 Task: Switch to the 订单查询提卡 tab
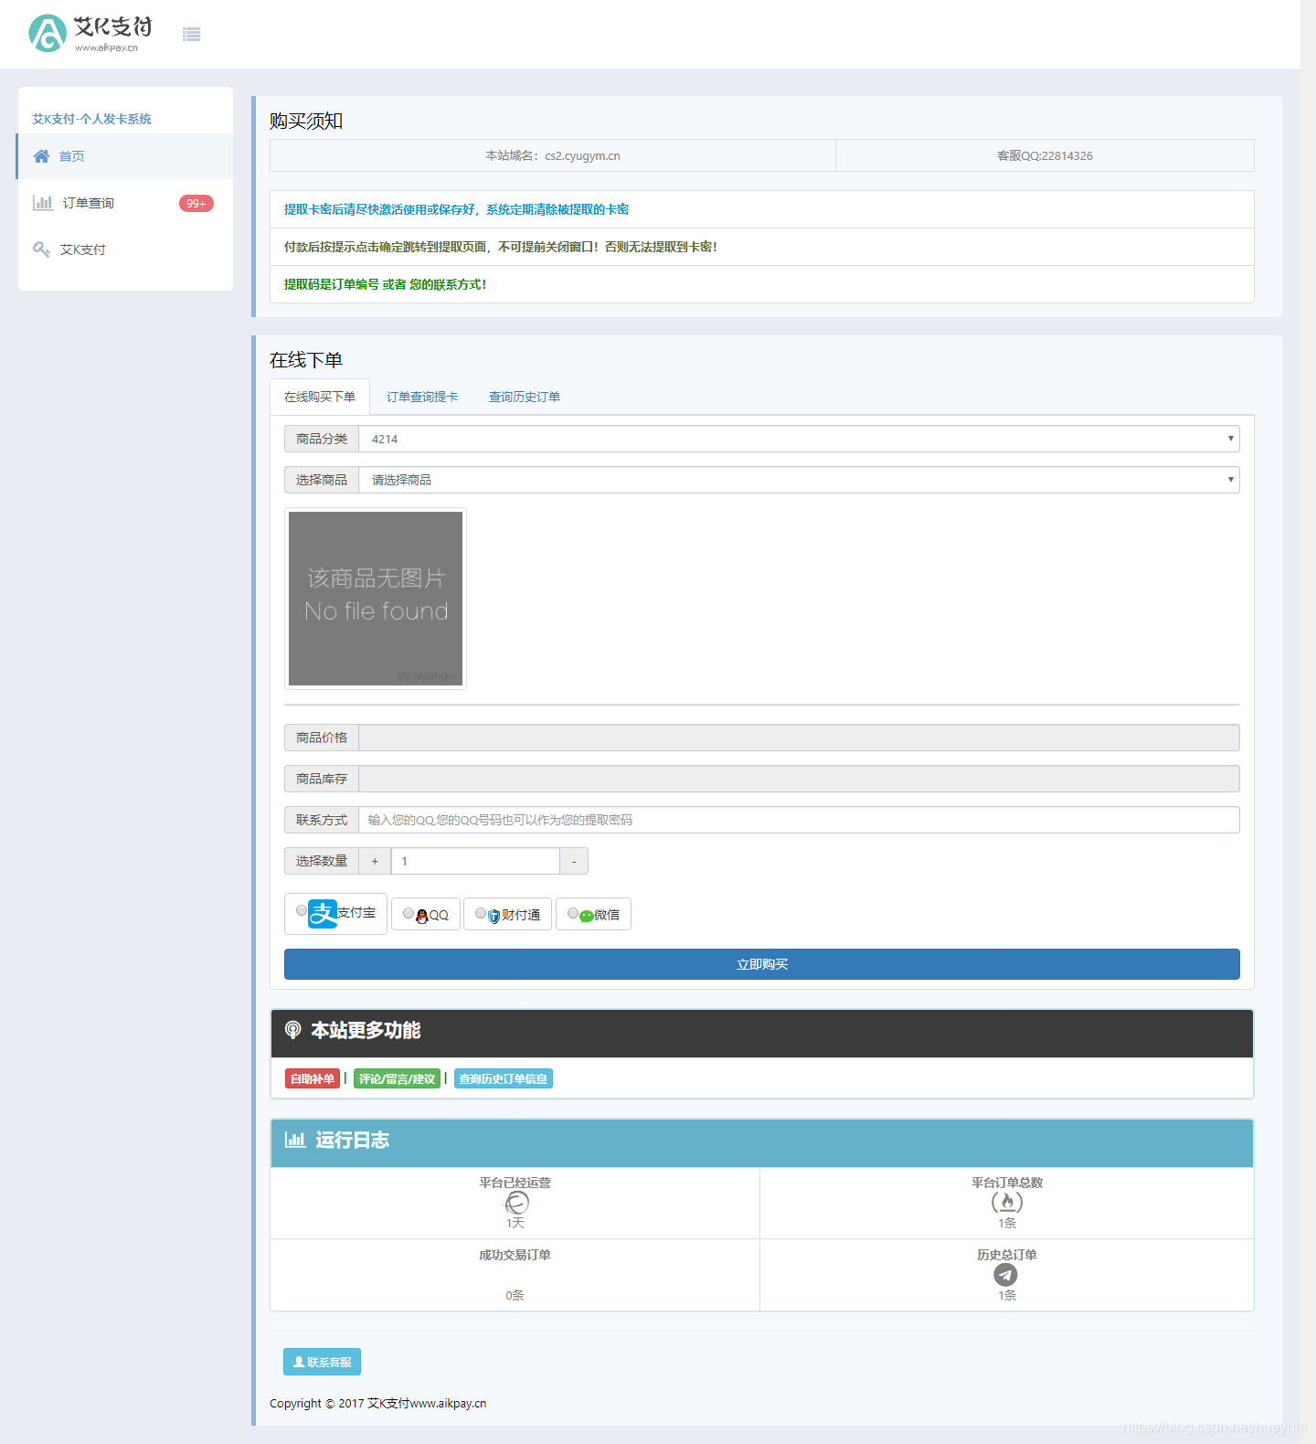coord(422,397)
